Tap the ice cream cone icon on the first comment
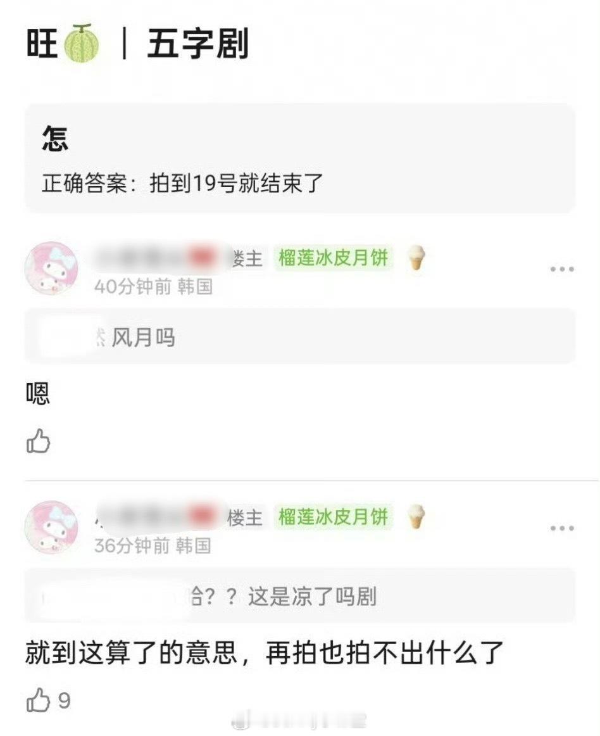Viewport: 600px width, 736px height. (416, 258)
